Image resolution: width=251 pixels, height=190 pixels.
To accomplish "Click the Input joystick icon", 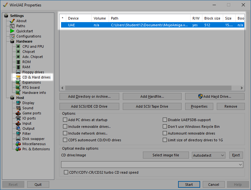I will [x=18, y=123].
